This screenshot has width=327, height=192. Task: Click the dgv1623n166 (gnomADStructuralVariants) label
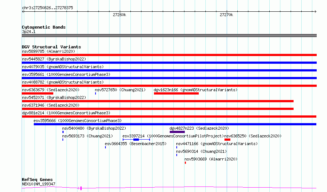(x=195, y=90)
